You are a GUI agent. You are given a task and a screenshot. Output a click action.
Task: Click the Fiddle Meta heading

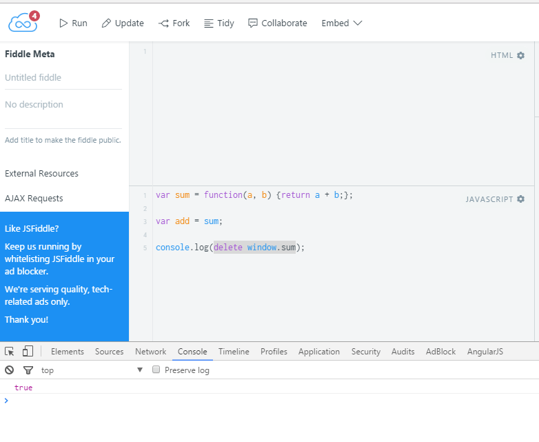point(30,54)
